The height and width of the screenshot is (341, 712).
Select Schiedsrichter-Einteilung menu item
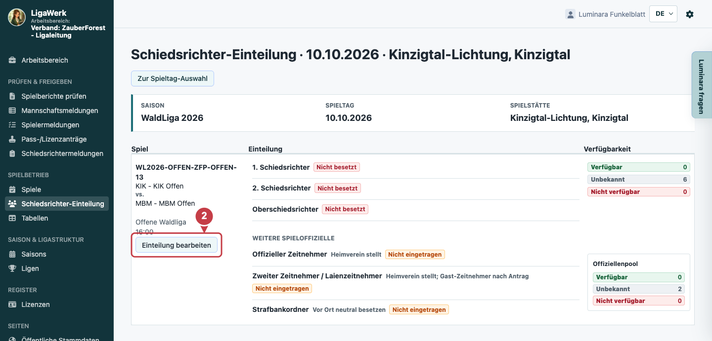pos(57,204)
